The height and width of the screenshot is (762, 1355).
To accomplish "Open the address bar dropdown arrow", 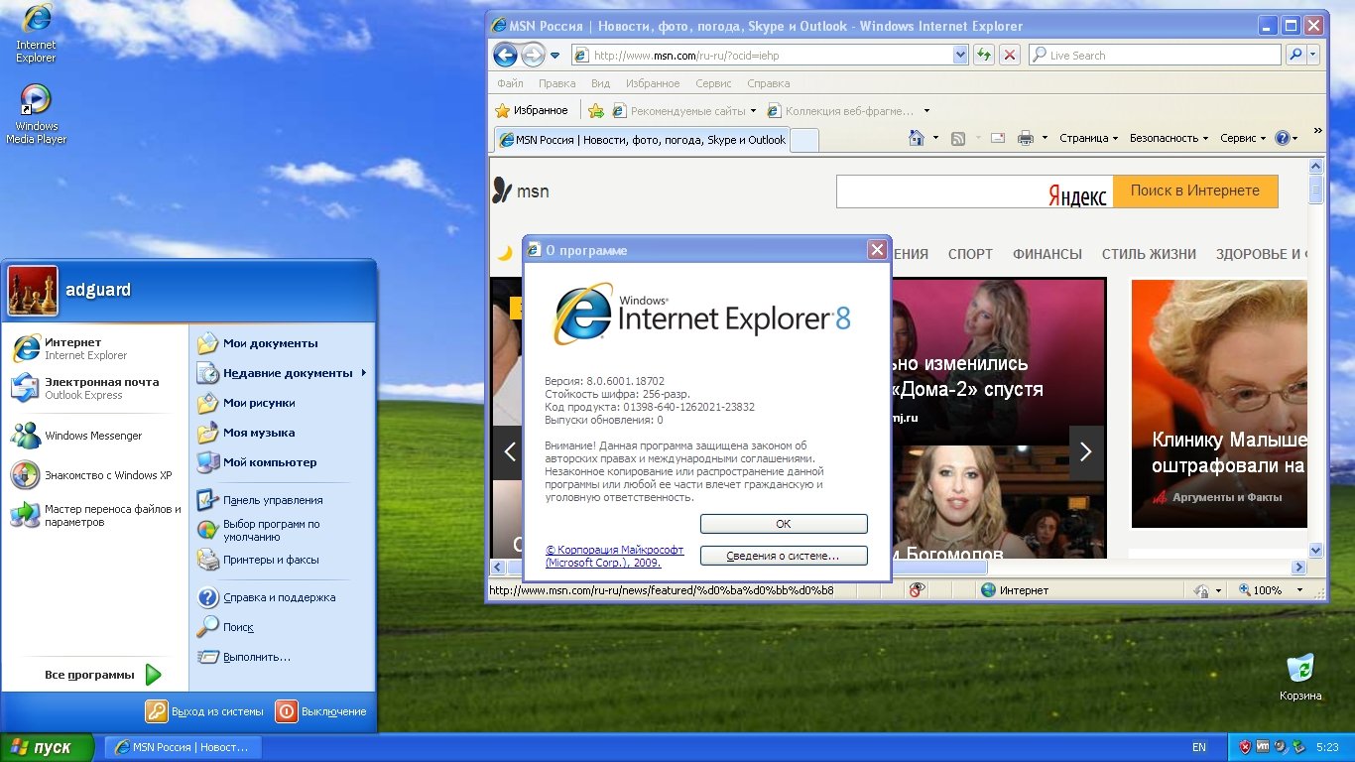I will (x=959, y=56).
